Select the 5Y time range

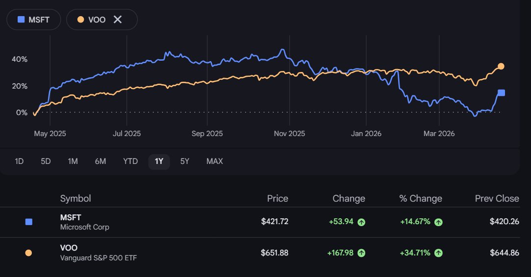click(x=184, y=162)
